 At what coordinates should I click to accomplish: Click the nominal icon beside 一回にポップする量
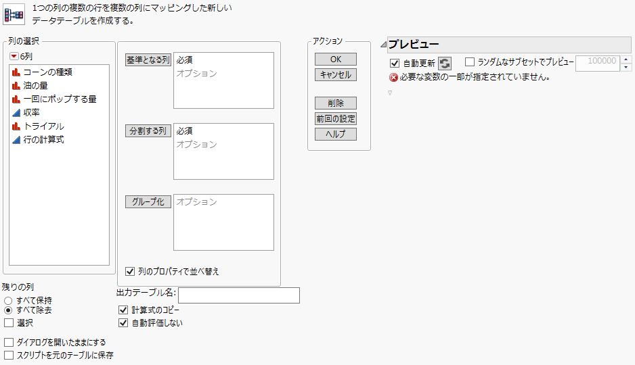click(x=16, y=99)
